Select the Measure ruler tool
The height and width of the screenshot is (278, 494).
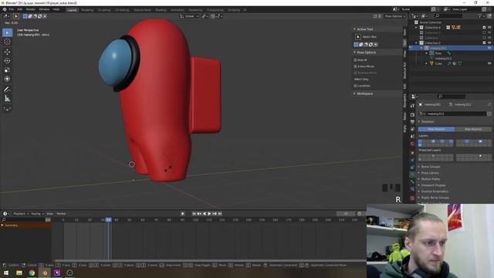pyautogui.click(x=7, y=99)
